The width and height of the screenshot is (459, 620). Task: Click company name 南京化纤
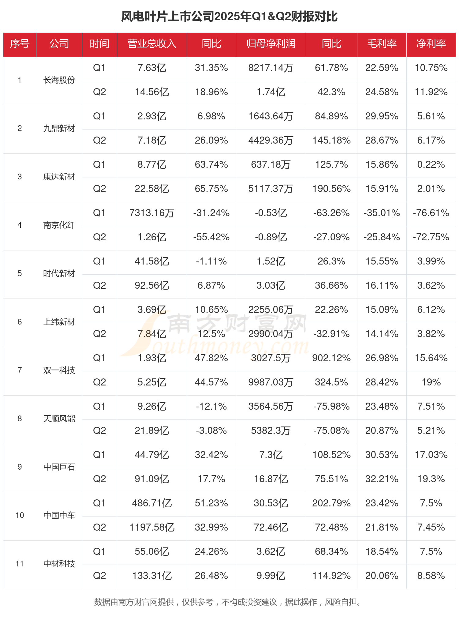click(x=59, y=225)
